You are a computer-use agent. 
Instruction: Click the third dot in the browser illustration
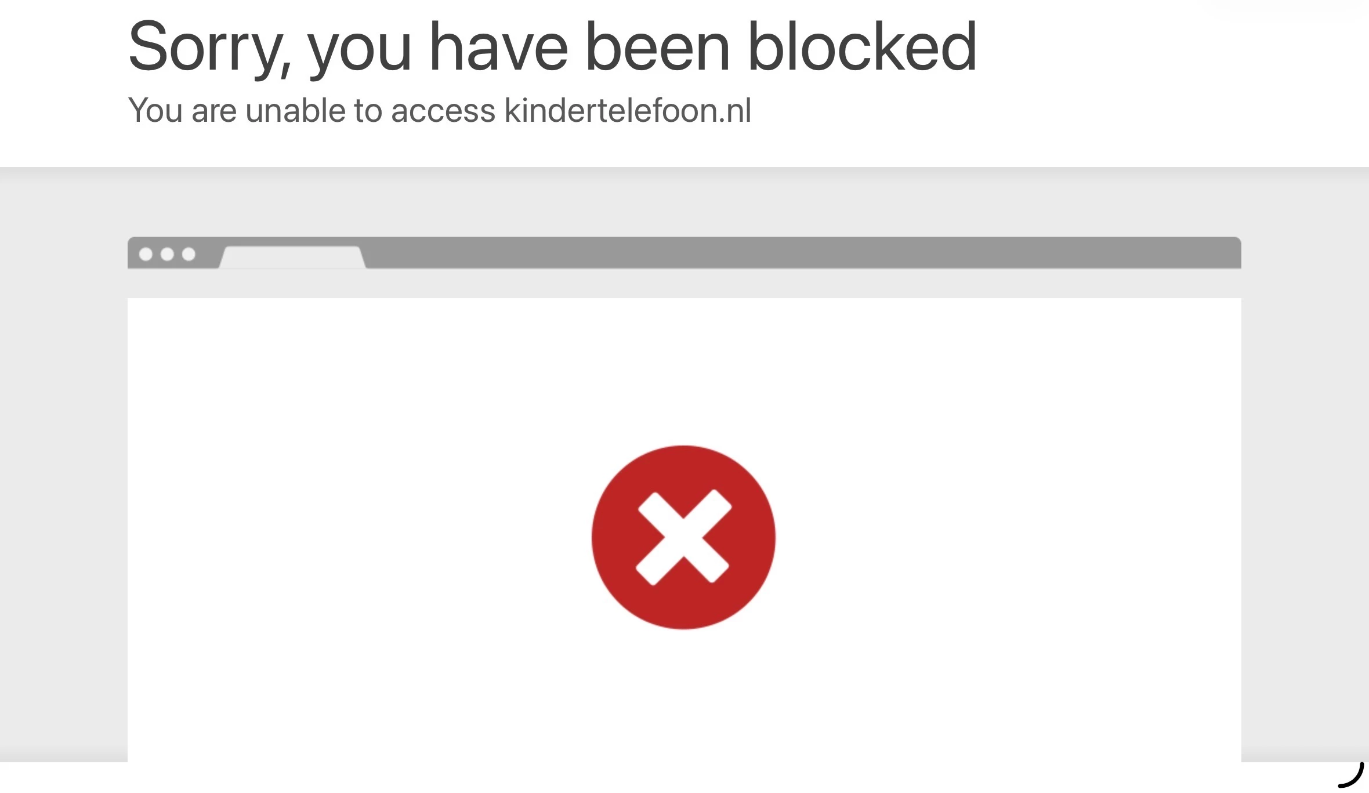[x=189, y=254]
